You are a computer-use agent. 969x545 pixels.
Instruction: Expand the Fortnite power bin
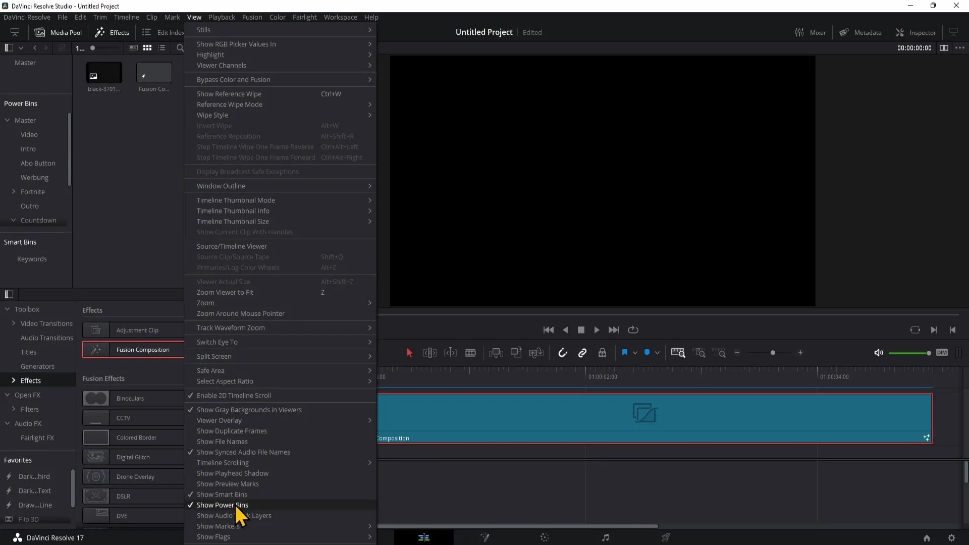(14, 192)
